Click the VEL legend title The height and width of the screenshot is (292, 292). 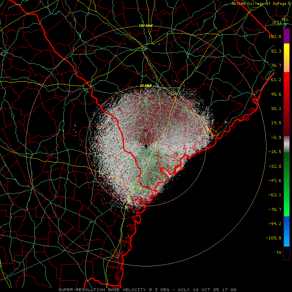pyautogui.click(x=285, y=19)
